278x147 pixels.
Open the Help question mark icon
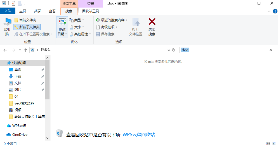(x=275, y=11)
